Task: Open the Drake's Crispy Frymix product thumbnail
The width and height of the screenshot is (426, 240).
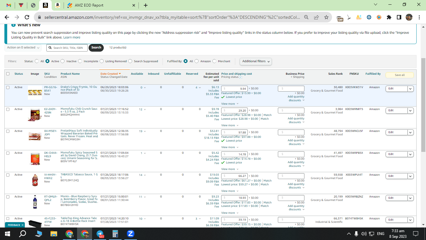Action: click(x=35, y=92)
